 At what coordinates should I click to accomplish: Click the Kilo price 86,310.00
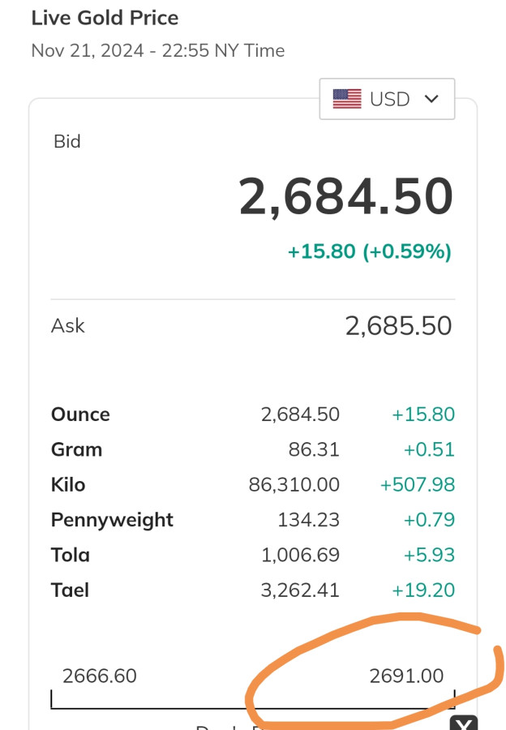click(294, 485)
